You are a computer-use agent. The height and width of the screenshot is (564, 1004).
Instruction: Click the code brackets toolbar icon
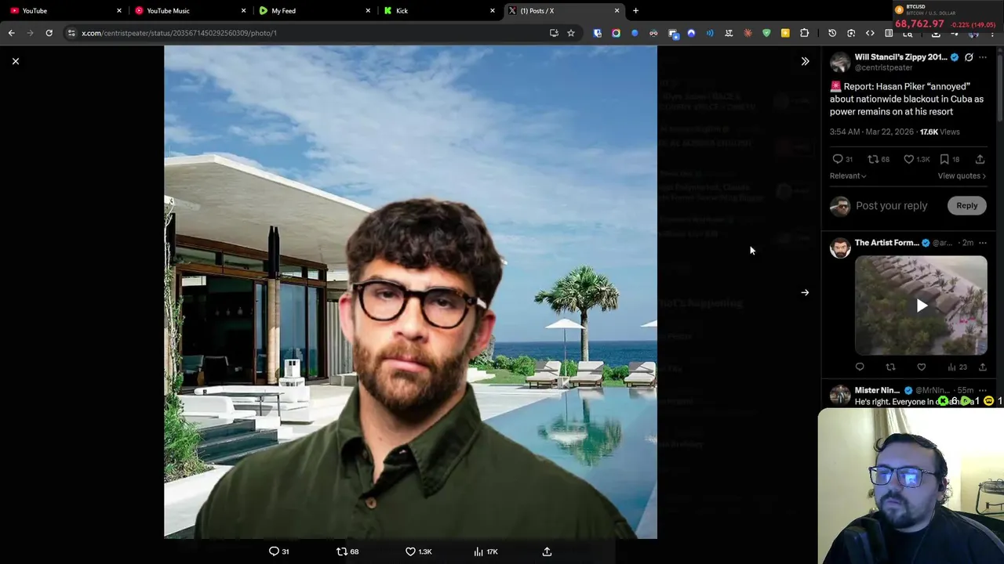pyautogui.click(x=870, y=33)
